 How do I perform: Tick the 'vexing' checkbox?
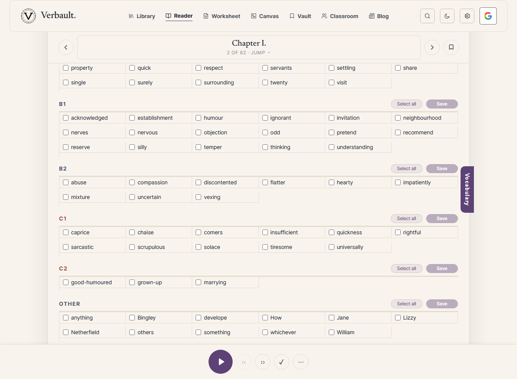(x=199, y=197)
